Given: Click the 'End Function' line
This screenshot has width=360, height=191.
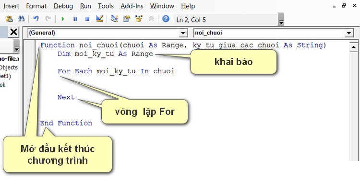Looking at the screenshot, I should 66,123.
